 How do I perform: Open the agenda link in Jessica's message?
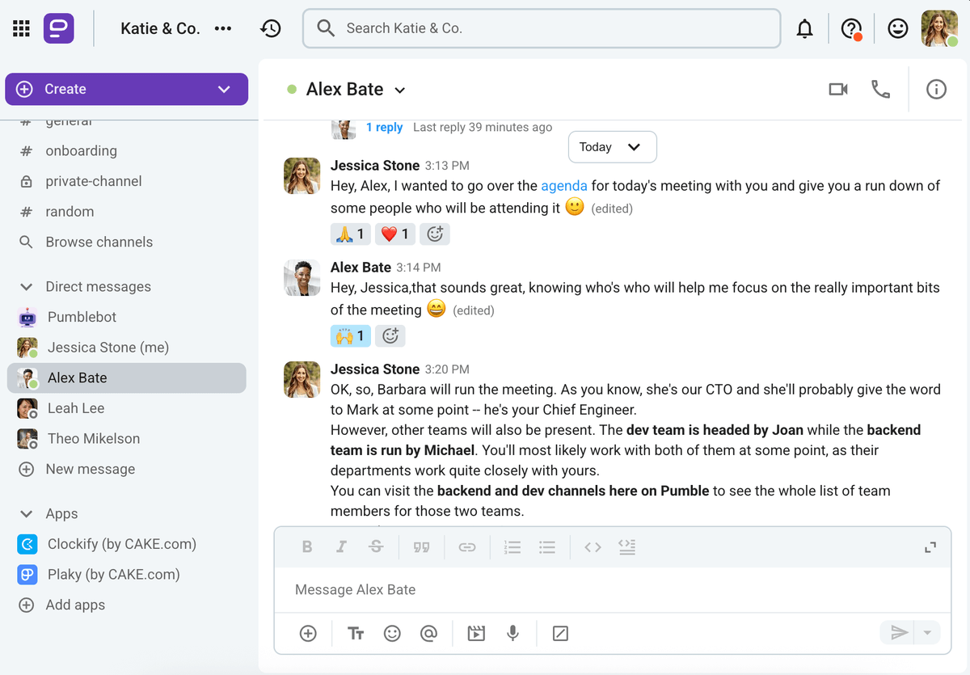point(564,185)
